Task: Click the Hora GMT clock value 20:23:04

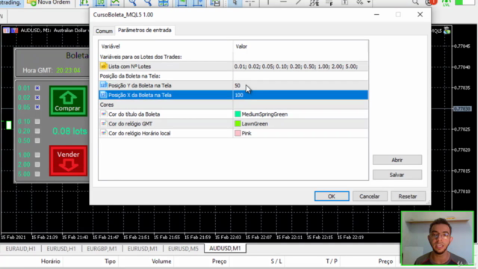Action: pos(68,70)
